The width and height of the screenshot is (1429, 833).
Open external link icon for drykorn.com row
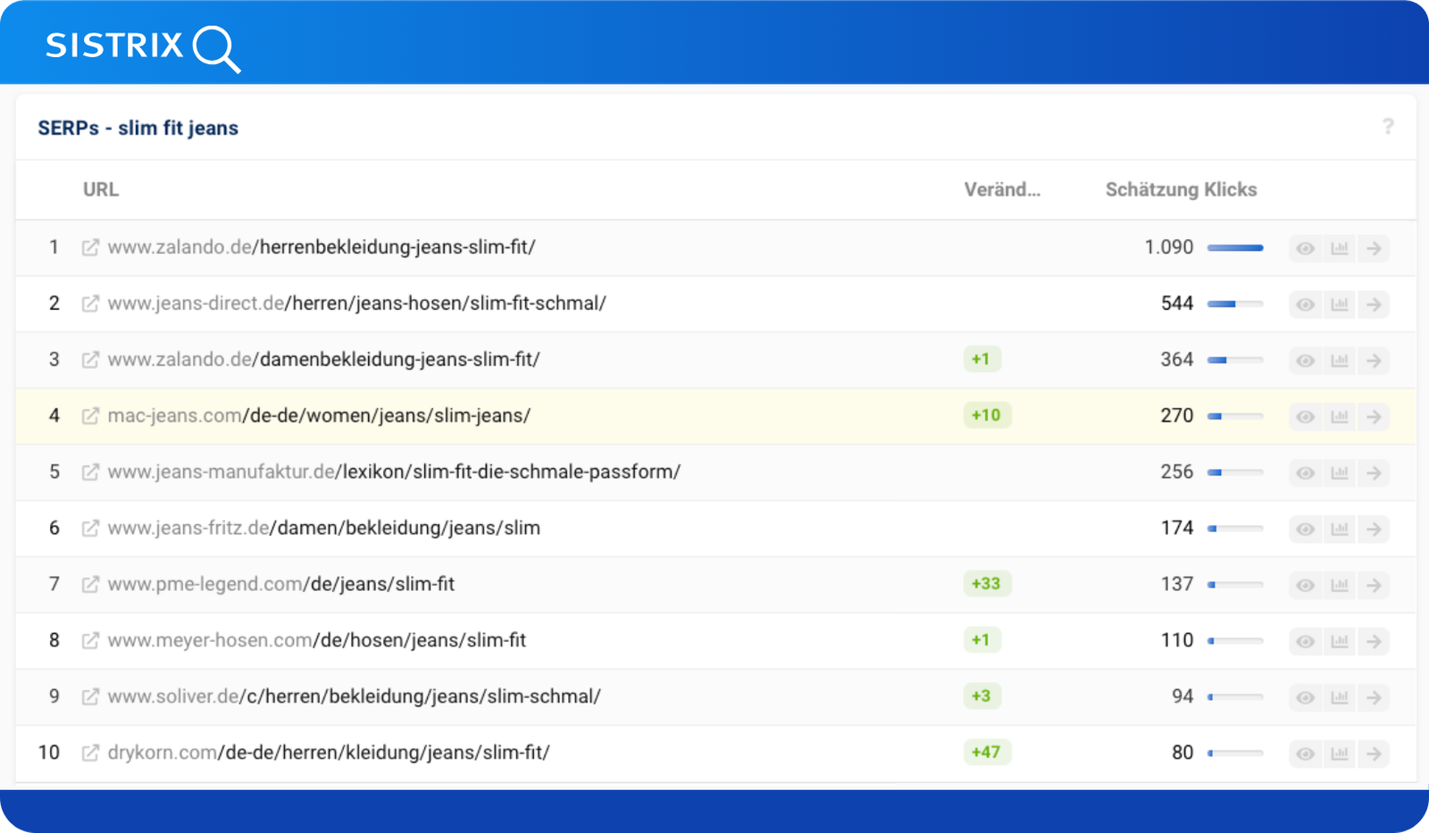pyautogui.click(x=90, y=753)
